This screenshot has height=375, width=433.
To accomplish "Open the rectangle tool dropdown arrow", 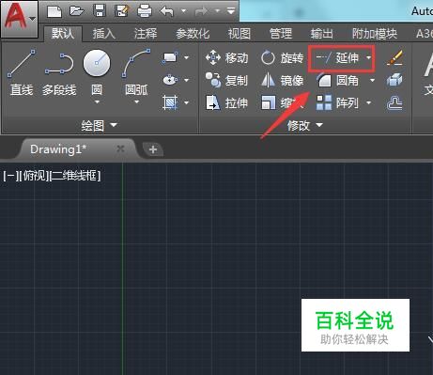I will click(x=187, y=57).
